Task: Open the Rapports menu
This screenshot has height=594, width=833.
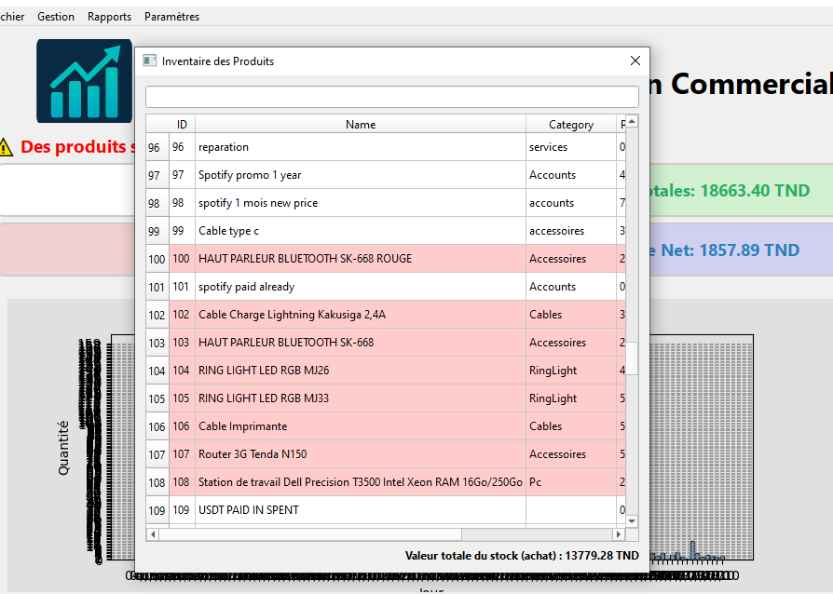Action: pyautogui.click(x=109, y=17)
